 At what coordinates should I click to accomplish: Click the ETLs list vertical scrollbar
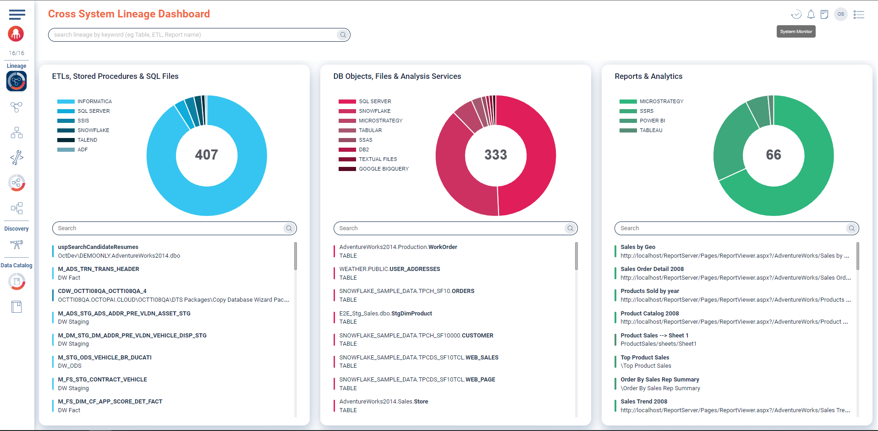coord(296,256)
